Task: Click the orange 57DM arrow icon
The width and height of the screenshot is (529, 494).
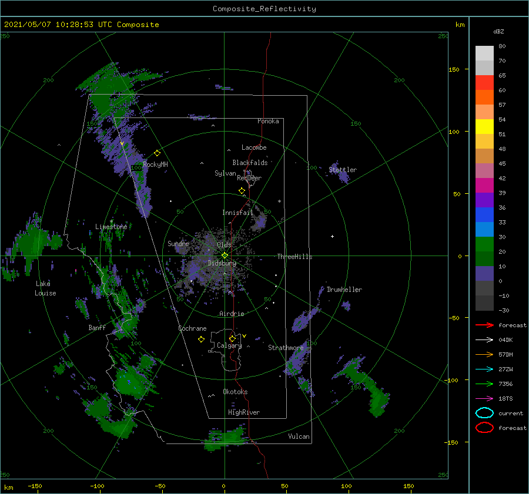Action: pos(484,354)
